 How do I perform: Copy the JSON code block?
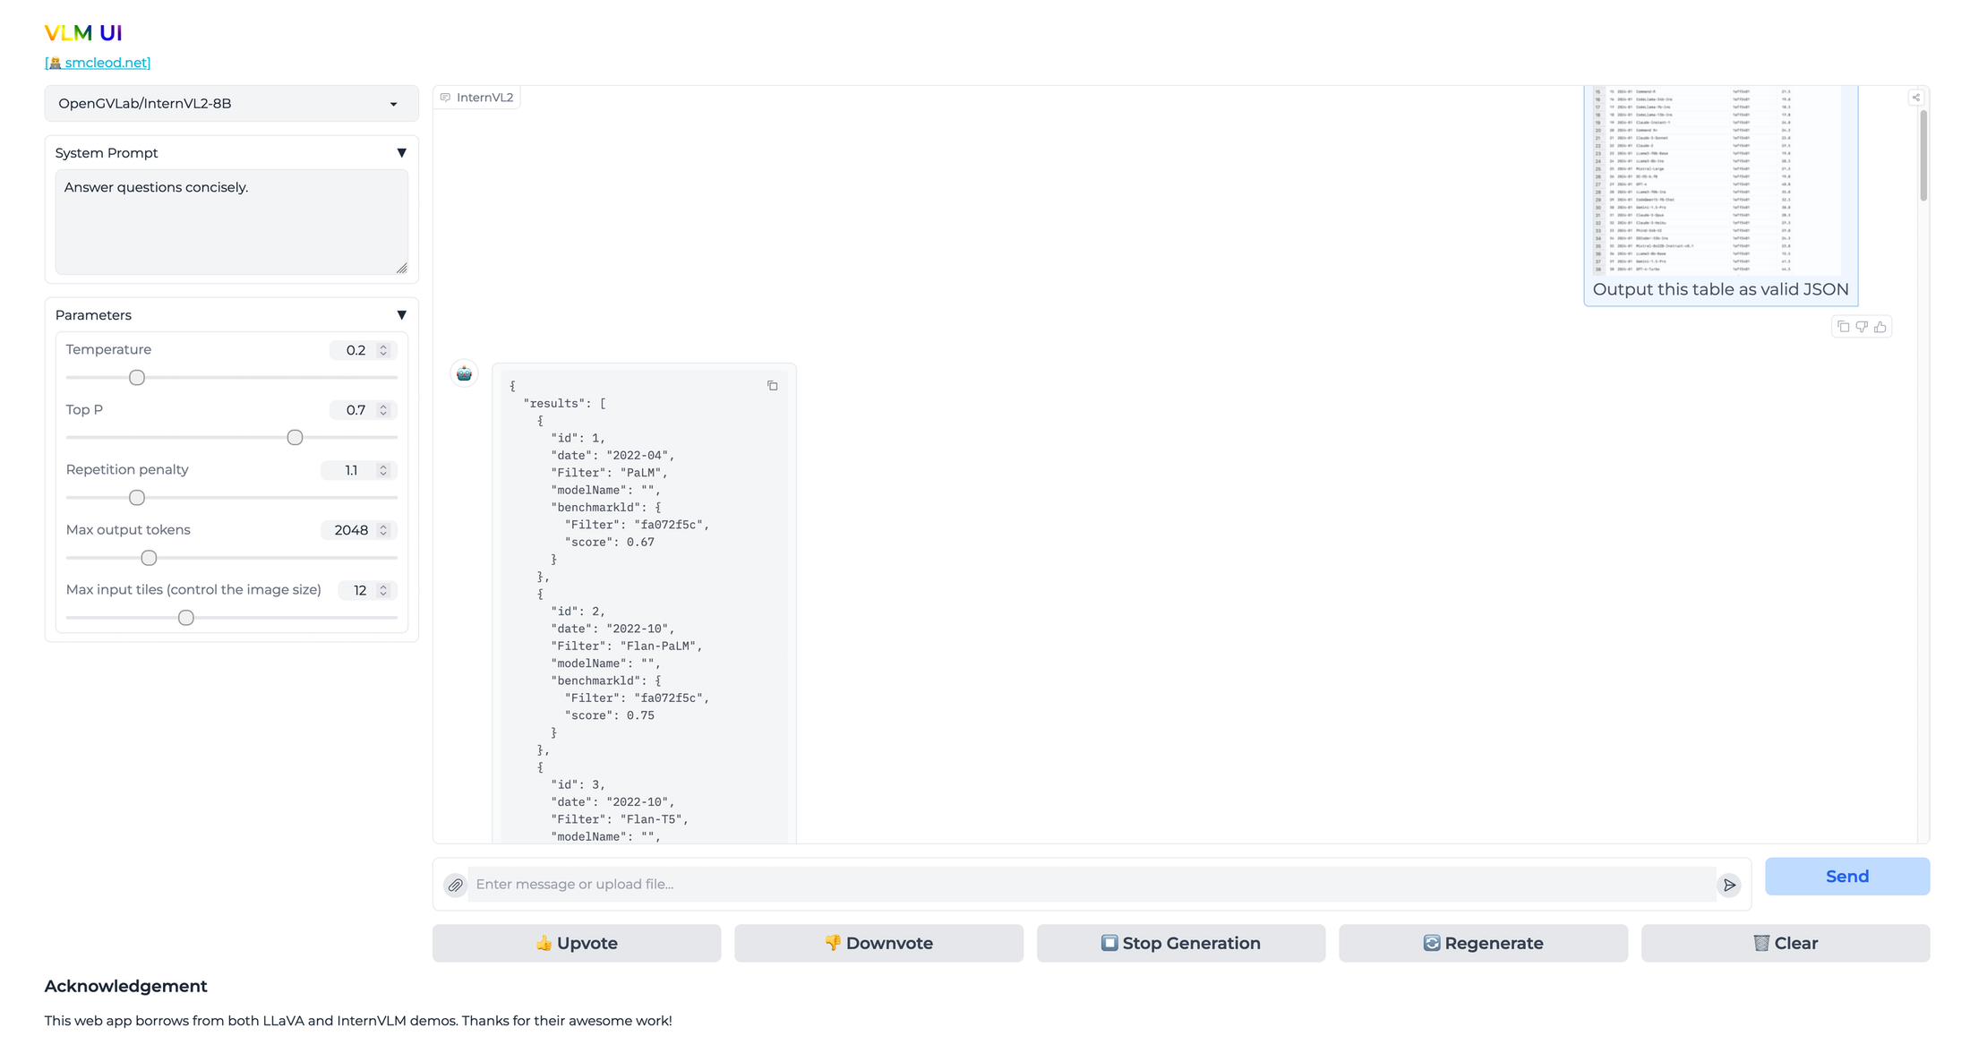(772, 386)
